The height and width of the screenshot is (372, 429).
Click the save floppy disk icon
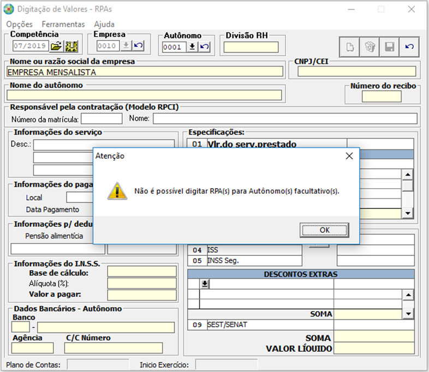tap(389, 47)
